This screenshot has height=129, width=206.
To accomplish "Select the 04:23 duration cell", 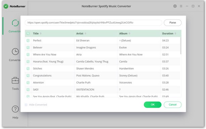I will tap(170, 40).
